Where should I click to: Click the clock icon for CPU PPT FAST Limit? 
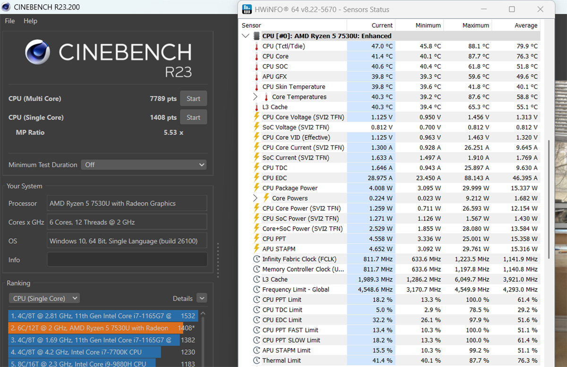(x=257, y=330)
